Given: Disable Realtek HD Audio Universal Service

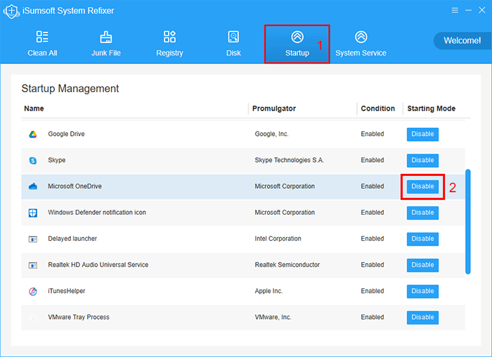Looking at the screenshot, I should 422,265.
